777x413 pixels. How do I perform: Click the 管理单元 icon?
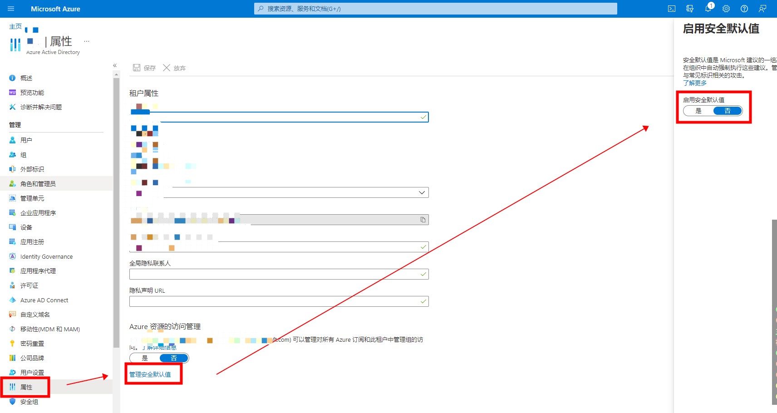(12, 198)
